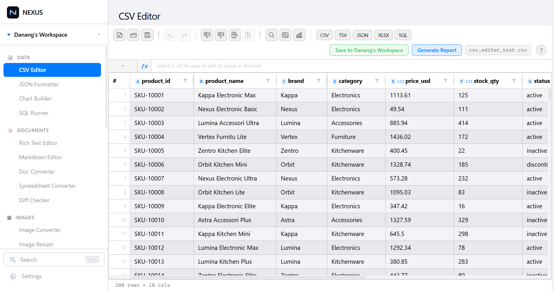
Task: Click the Settings gear icon
Action: (x=13, y=276)
